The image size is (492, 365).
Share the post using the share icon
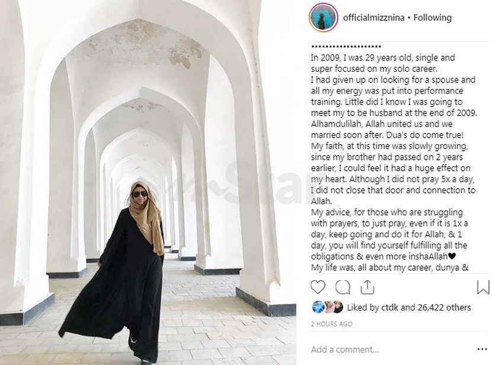(367, 287)
